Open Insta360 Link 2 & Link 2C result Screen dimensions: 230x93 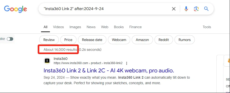pyautogui.click(x=109, y=71)
